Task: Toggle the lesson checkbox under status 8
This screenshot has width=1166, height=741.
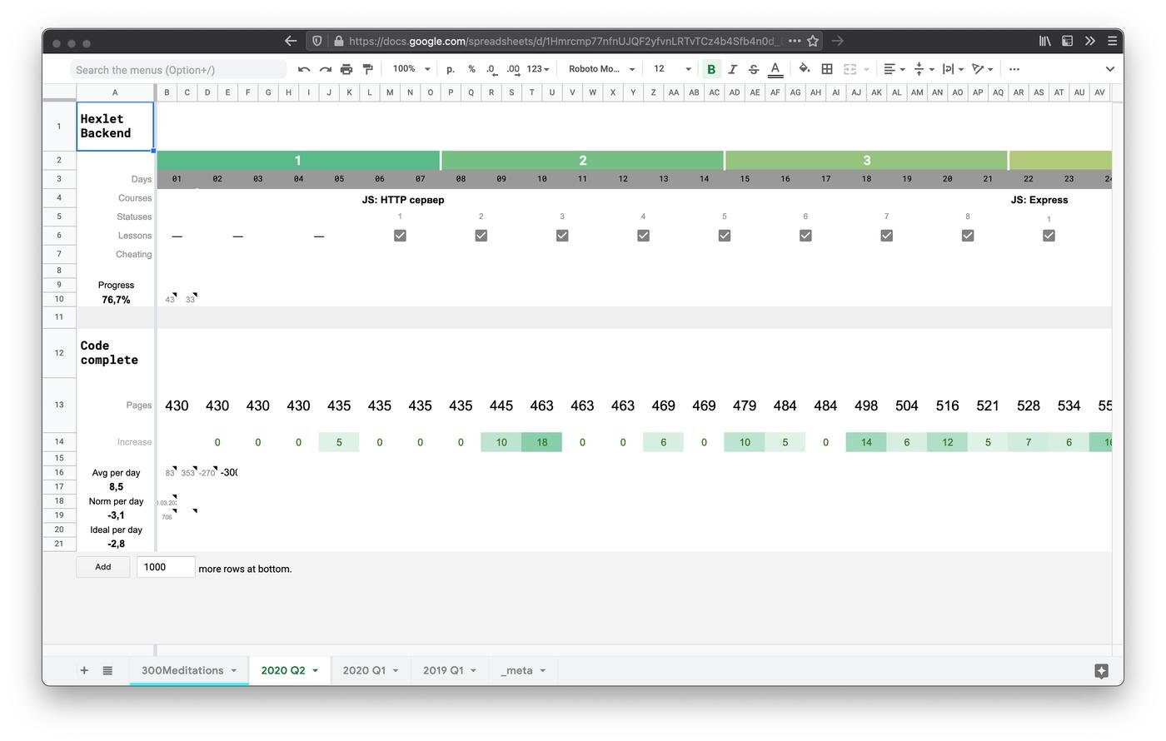Action: (x=968, y=236)
